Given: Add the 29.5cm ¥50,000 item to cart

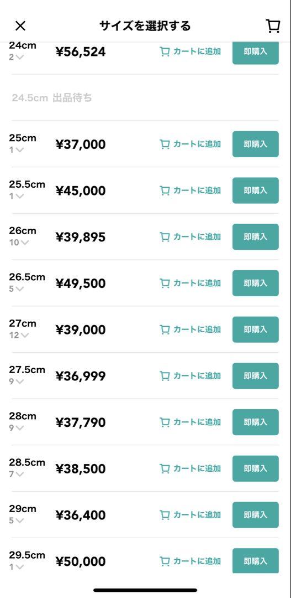Looking at the screenshot, I should (x=190, y=561).
